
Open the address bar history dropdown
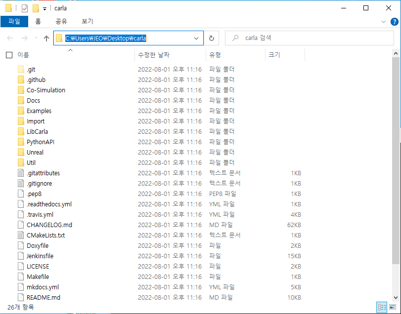(196, 39)
